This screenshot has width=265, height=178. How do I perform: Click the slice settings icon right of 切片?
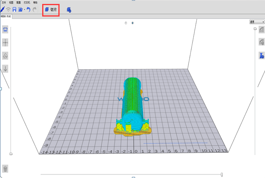coord(69,9)
